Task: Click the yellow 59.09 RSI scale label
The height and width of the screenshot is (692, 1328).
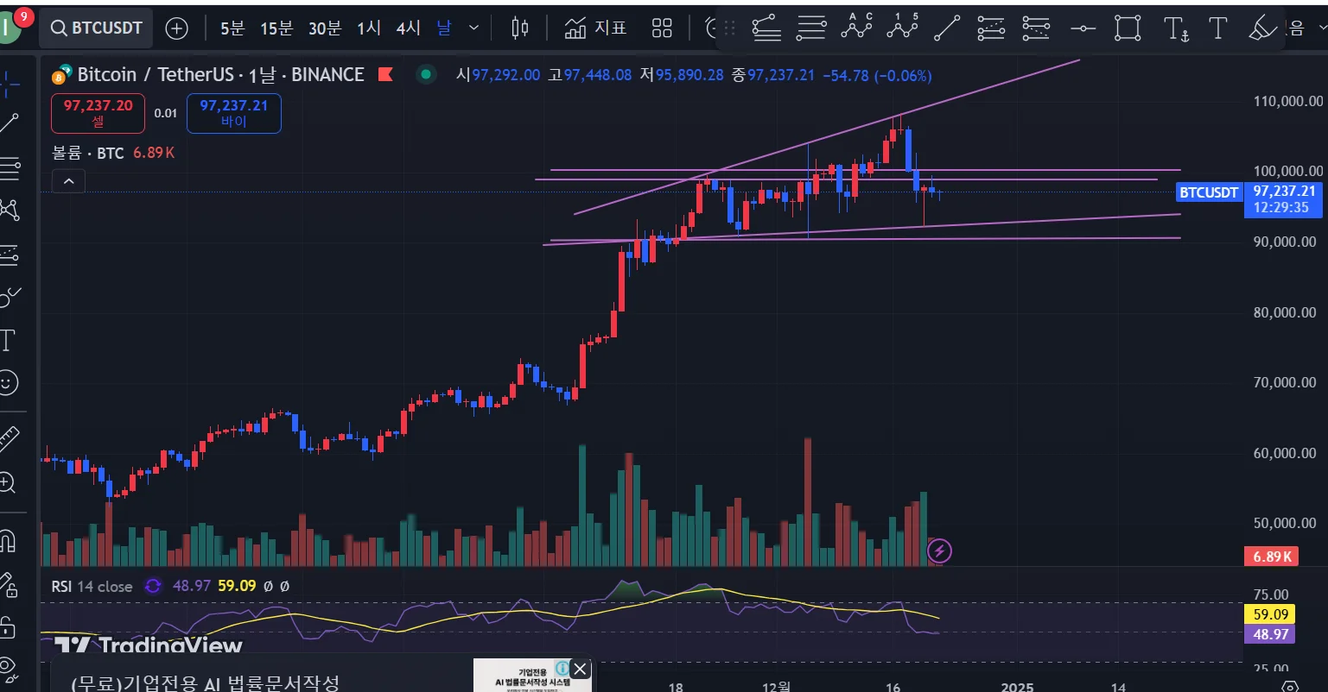Action: [x=1268, y=615]
